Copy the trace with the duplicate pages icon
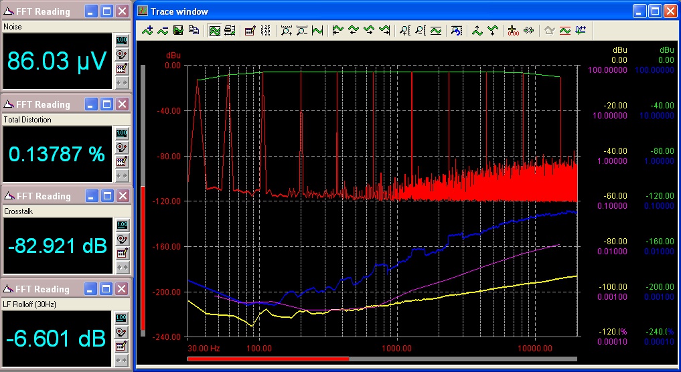 (194, 30)
